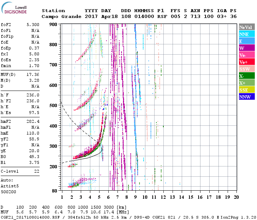Image resolution: width=257 pixels, height=220 pixels.
Task: Click the DDD value 108
Action: (x=126, y=16)
